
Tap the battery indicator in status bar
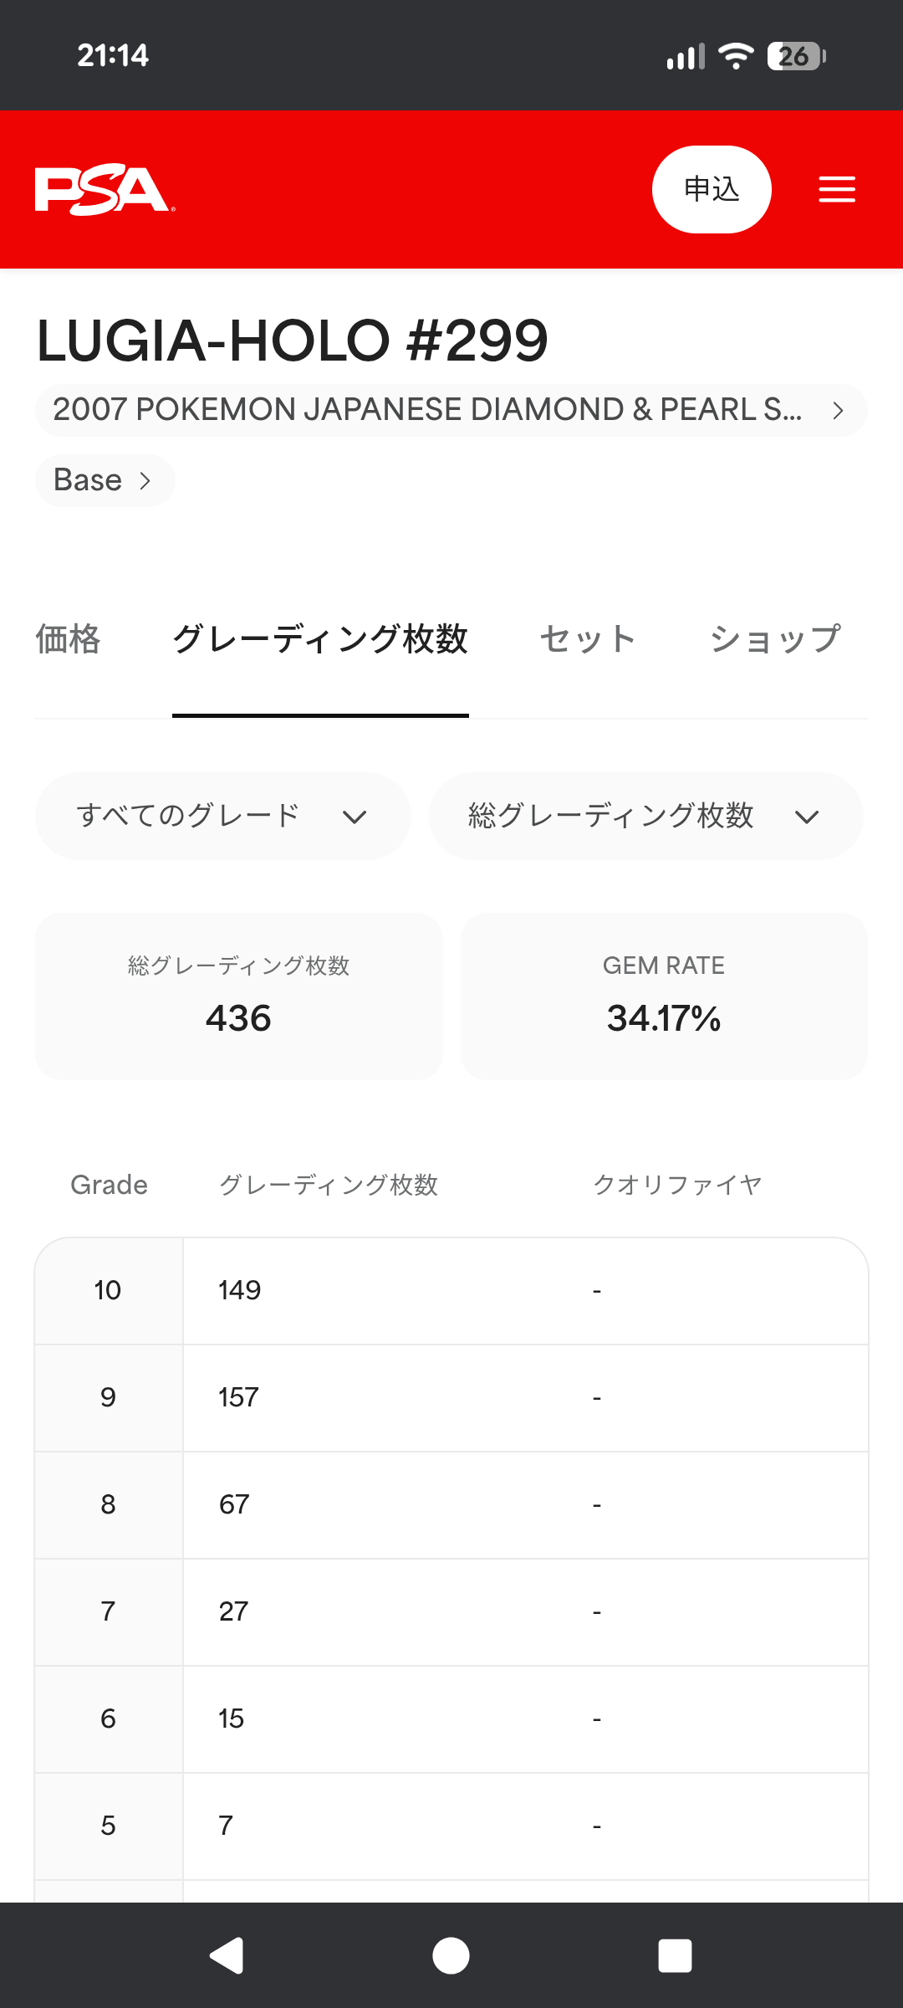796,56
